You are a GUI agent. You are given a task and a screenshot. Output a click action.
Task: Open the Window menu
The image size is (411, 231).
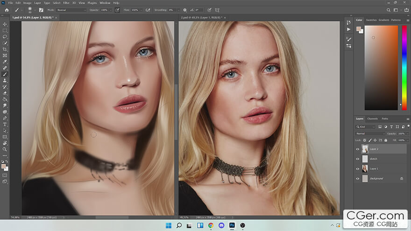pyautogui.click(x=105, y=3)
